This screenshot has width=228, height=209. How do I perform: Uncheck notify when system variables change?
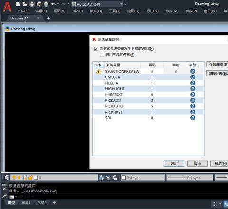(96, 49)
